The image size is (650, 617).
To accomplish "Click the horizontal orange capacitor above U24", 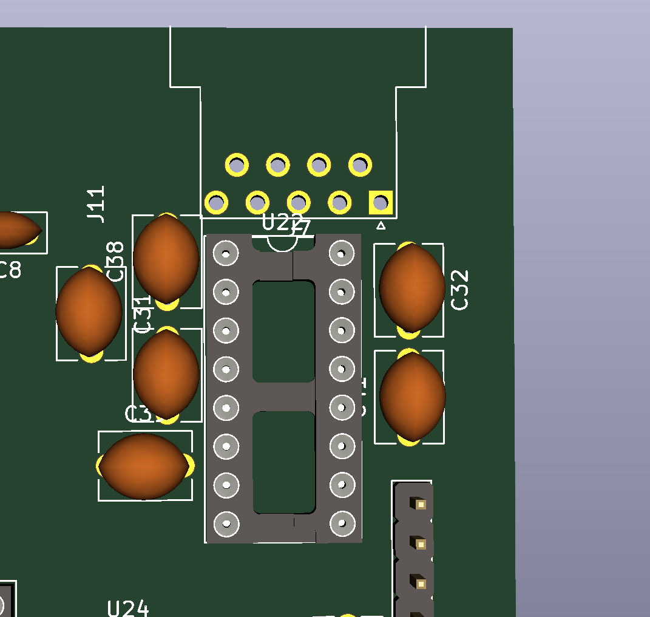I will 144,466.
